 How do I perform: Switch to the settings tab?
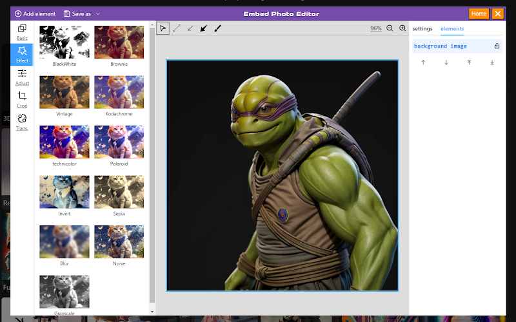point(422,28)
